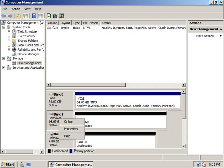The image size is (224, 168).
Task: Click the volume list horizontal scroll left arrow
Action: click(48, 85)
